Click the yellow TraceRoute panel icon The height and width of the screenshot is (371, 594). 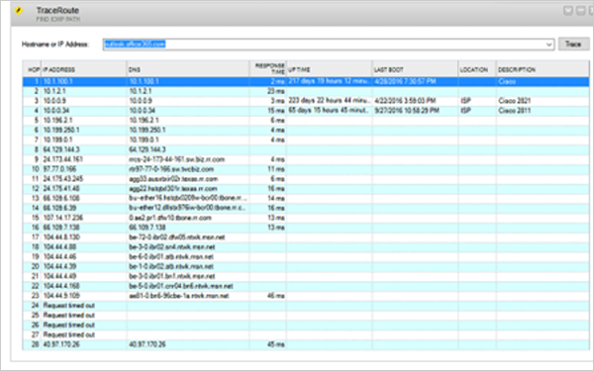19,10
